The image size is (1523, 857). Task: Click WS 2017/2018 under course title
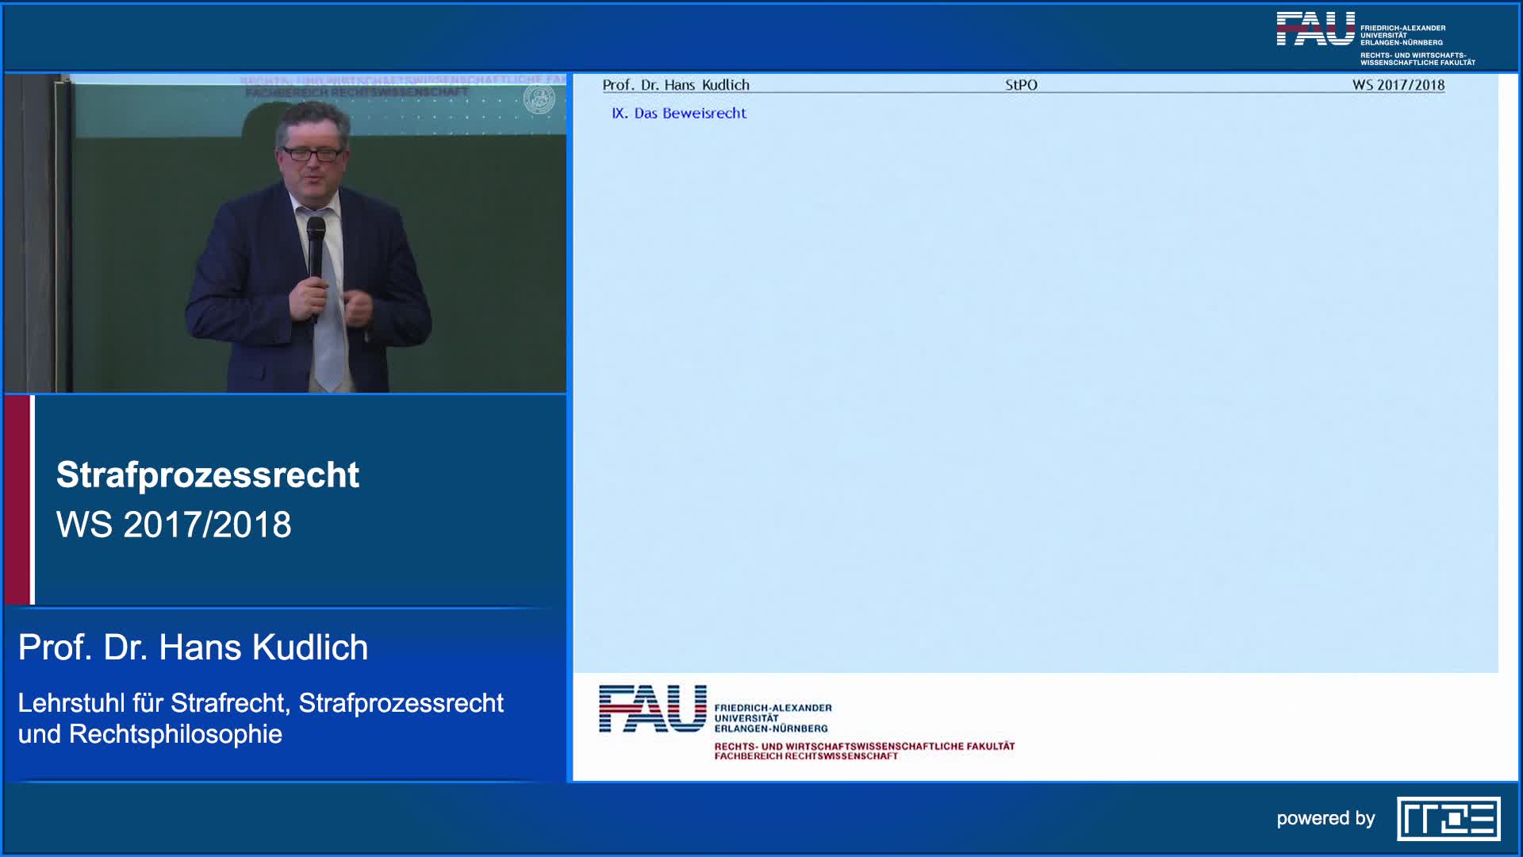[x=174, y=525]
